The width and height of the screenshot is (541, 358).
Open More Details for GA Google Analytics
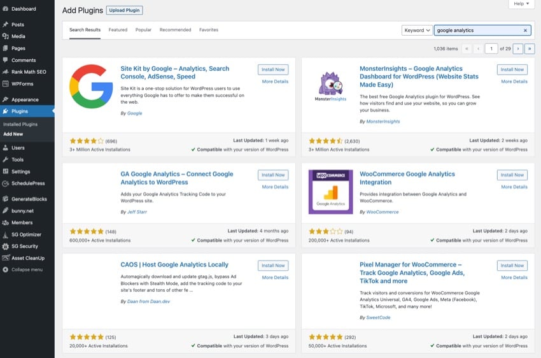tap(275, 187)
